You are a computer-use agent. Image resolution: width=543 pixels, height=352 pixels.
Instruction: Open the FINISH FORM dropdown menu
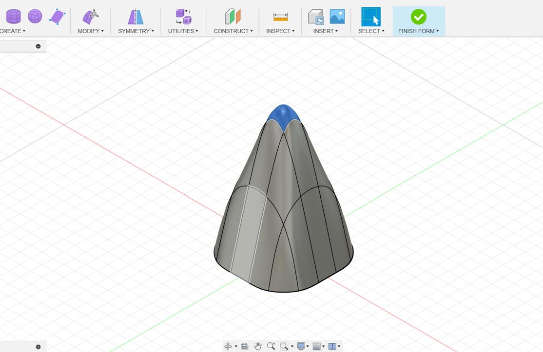(419, 31)
